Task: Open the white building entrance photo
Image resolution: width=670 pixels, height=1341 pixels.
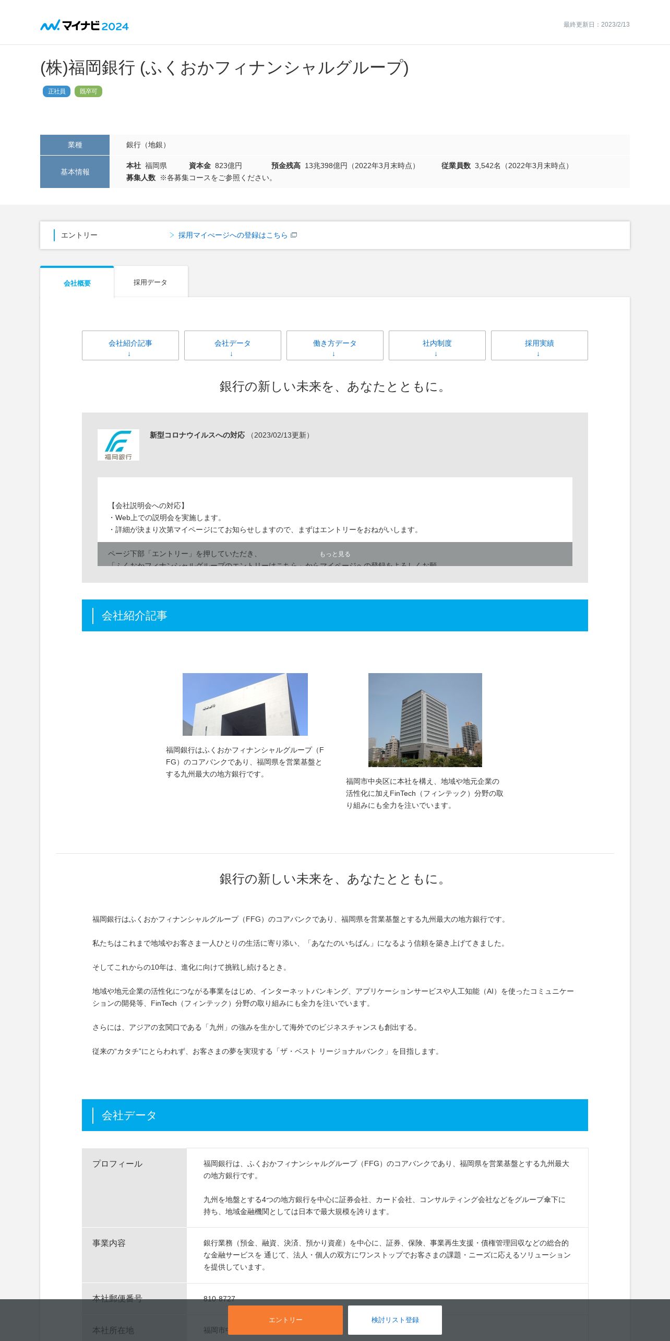Action: [245, 704]
